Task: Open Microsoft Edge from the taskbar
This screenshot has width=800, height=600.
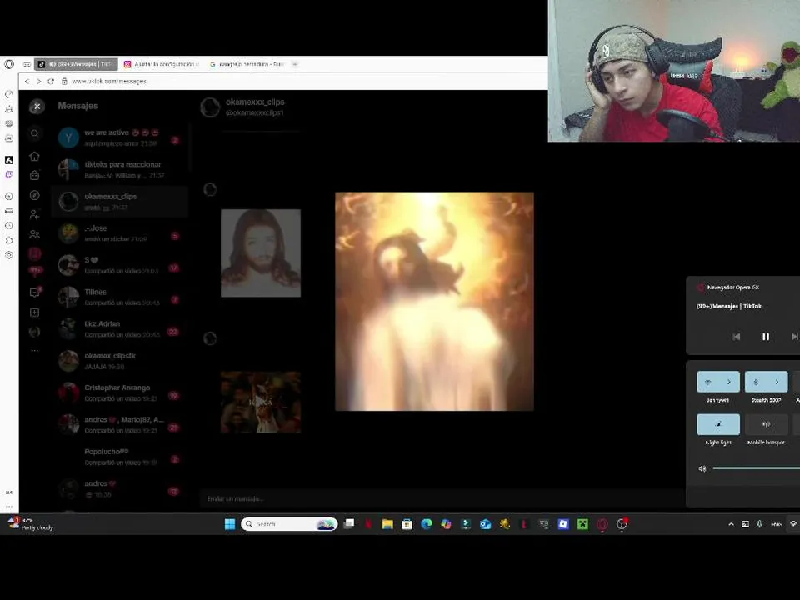Action: point(427,524)
